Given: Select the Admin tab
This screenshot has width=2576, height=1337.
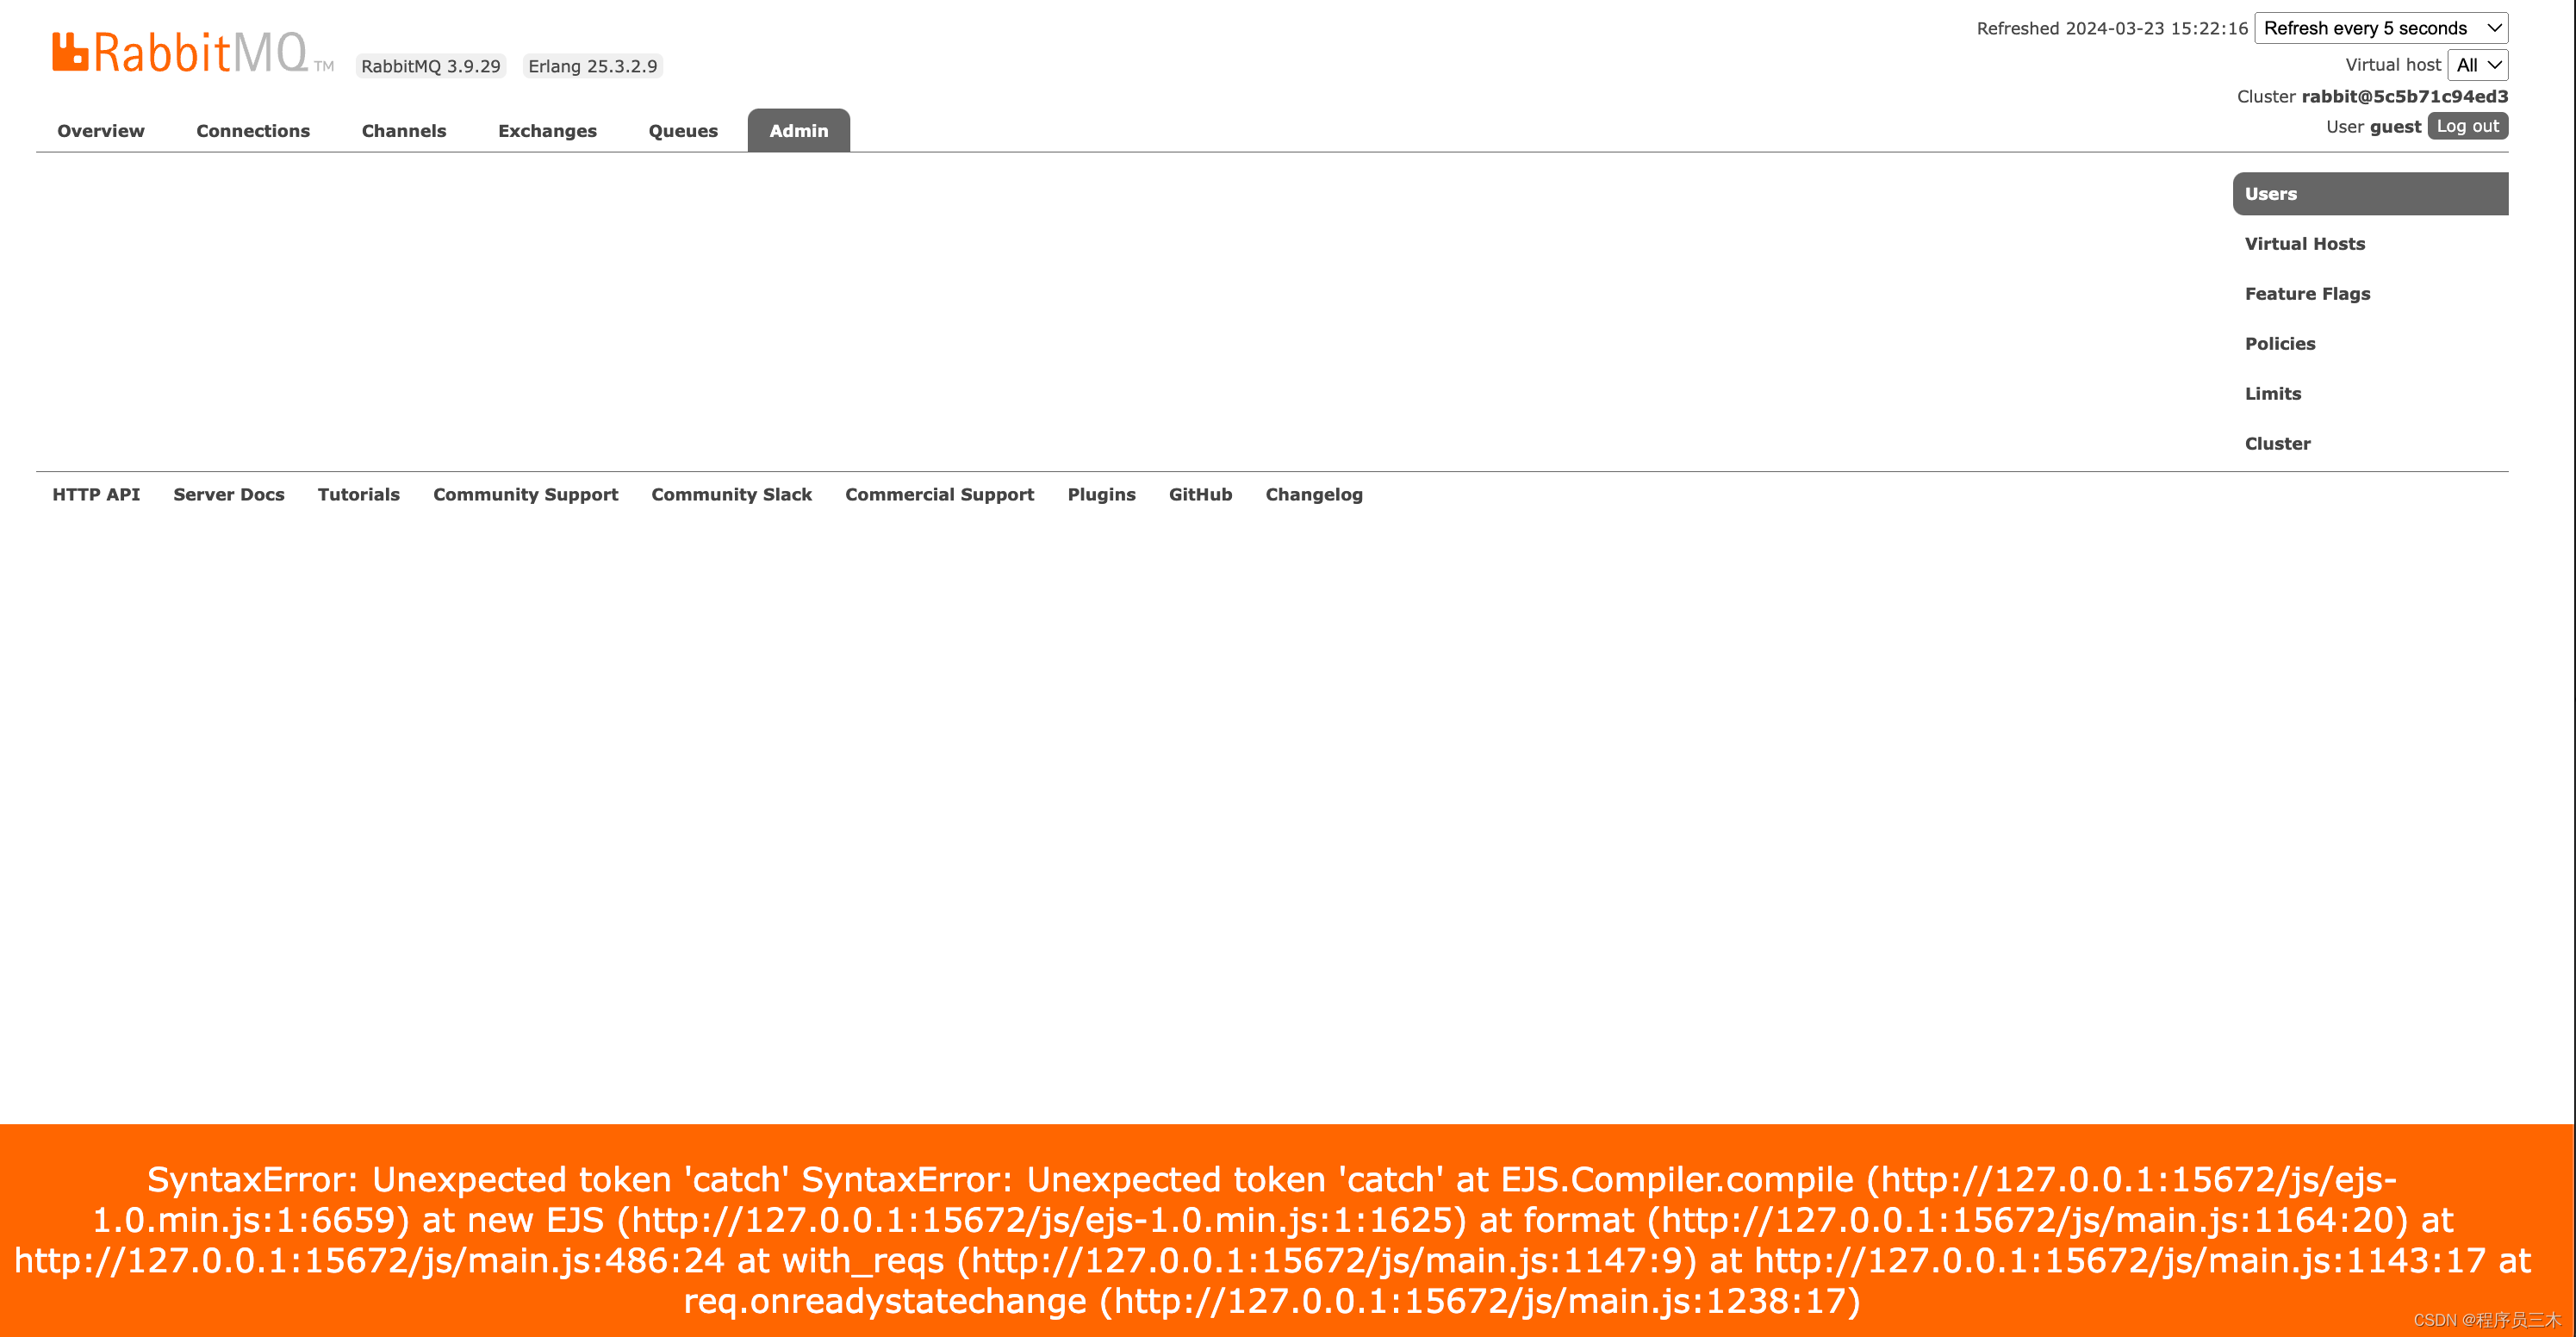Looking at the screenshot, I should 799,129.
